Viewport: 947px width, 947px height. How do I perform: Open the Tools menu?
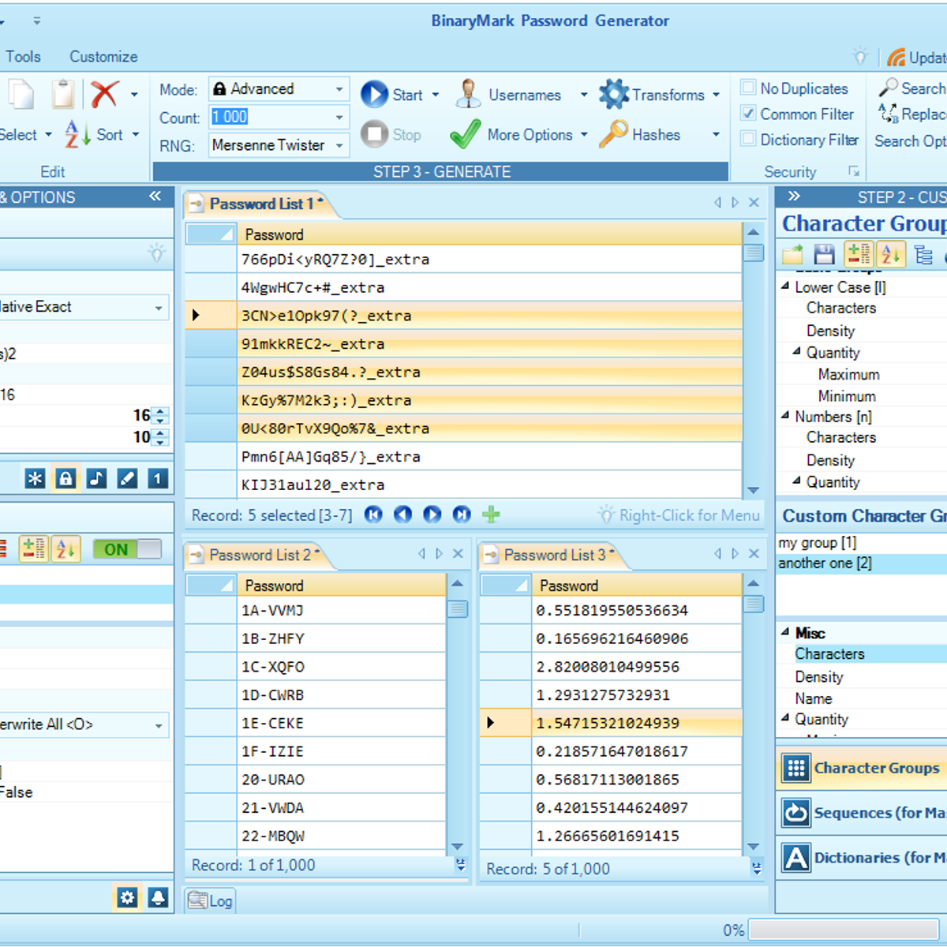click(x=23, y=57)
